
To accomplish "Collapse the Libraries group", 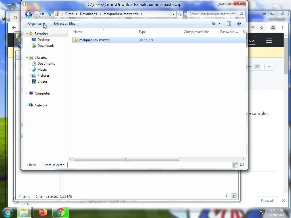I will click(27, 57).
